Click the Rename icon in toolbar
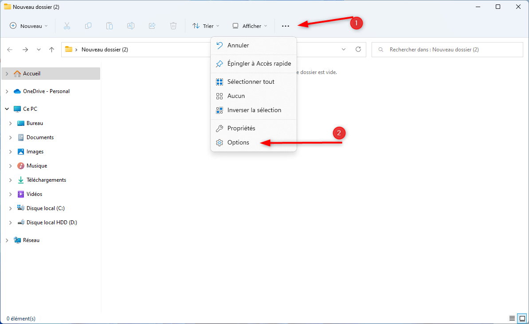Viewport: 529px width, 324px height. pyautogui.click(x=130, y=26)
